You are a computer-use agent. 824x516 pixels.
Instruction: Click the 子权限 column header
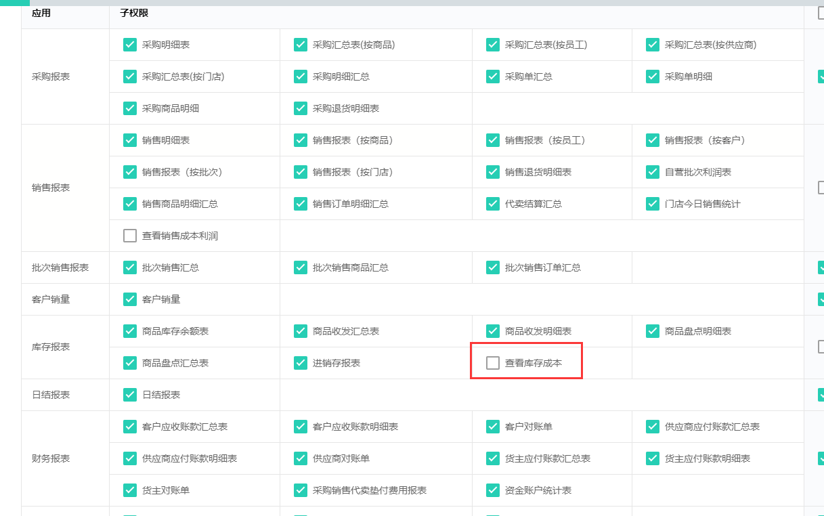pos(134,13)
